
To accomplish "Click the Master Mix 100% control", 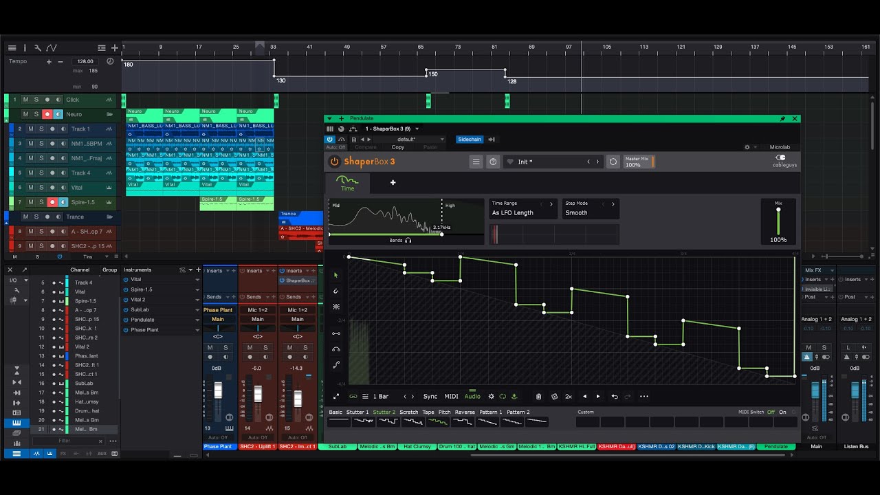I will (639, 162).
